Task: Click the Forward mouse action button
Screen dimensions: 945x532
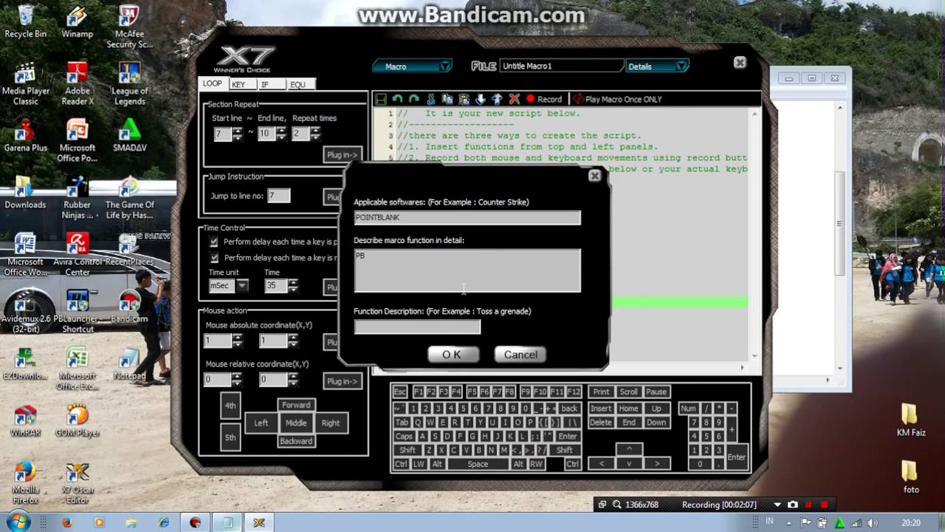Action: pos(296,405)
